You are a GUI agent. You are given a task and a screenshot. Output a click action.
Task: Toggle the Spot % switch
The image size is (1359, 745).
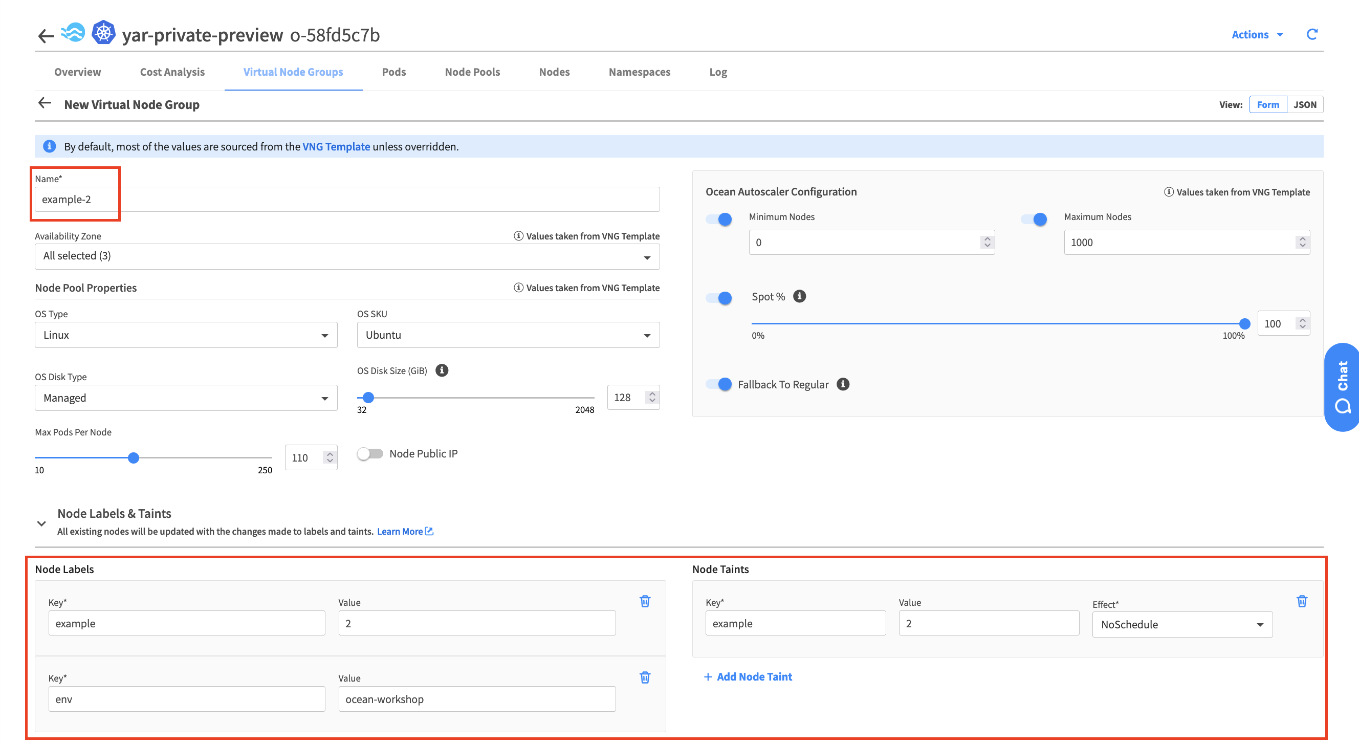(x=719, y=298)
